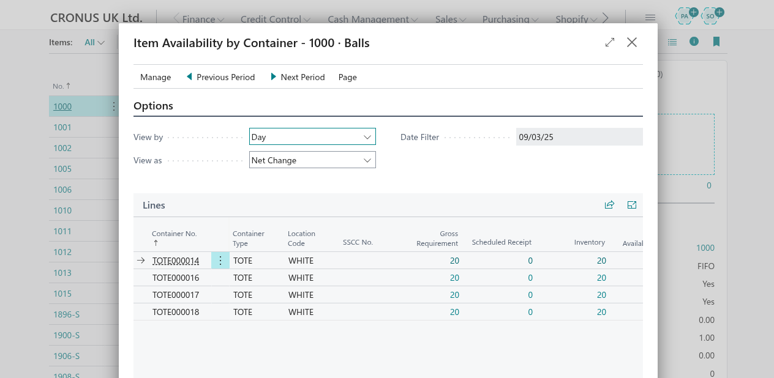Open container TOTE000014 link
The height and width of the screenshot is (378, 774).
[x=176, y=261]
